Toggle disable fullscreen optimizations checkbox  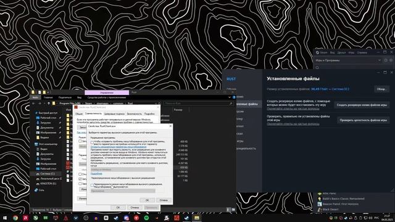80,174
